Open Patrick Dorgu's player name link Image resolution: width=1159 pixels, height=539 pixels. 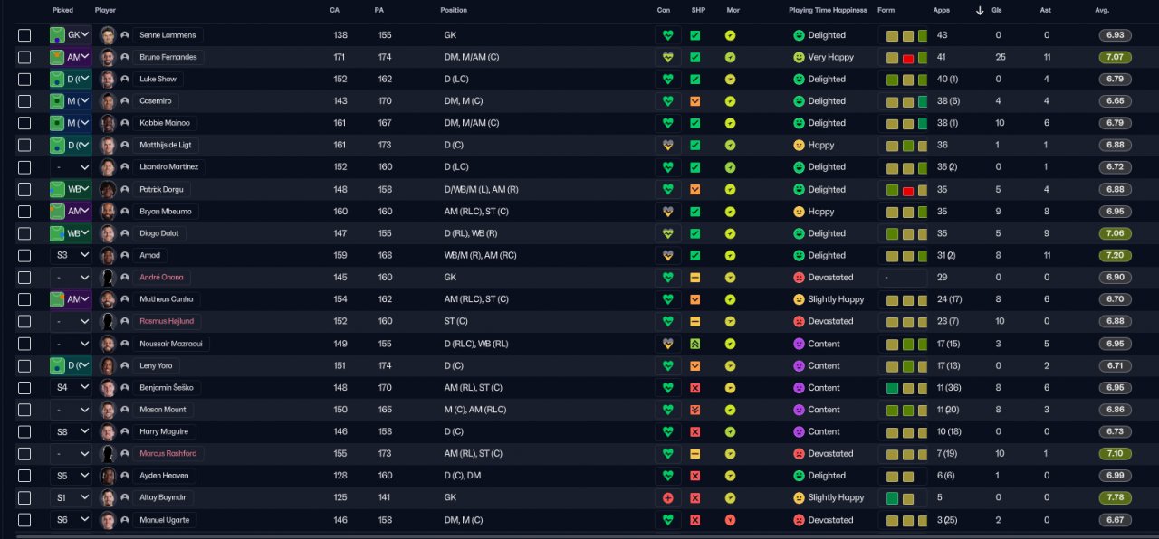pyautogui.click(x=161, y=190)
